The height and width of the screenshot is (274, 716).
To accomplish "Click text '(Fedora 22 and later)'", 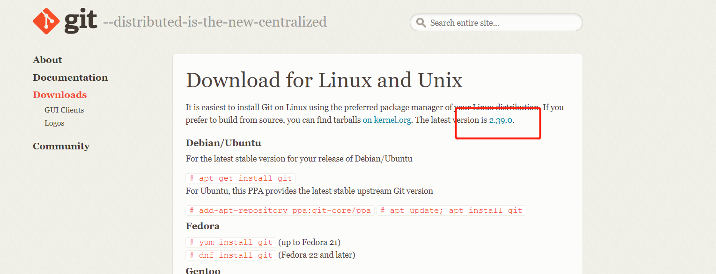I will (317, 255).
